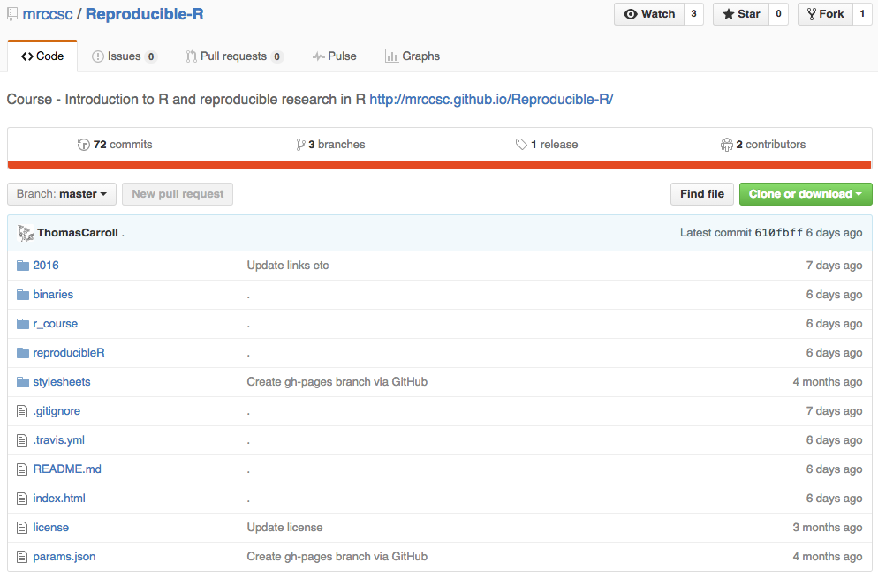
Task: Click the orange language breakdown bar
Action: [439, 165]
